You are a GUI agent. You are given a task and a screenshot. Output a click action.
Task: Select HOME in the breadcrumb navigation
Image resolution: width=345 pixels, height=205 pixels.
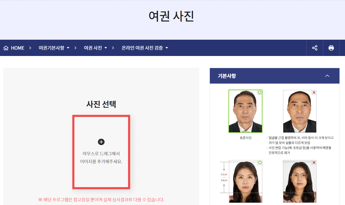[x=17, y=48]
